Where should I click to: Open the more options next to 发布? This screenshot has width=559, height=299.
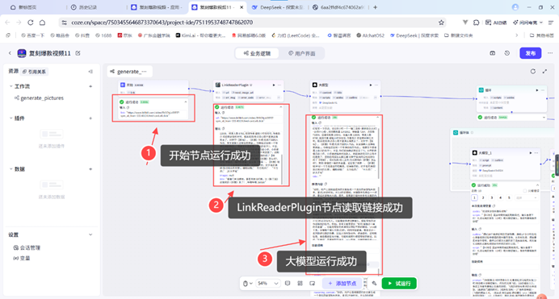[x=550, y=53]
